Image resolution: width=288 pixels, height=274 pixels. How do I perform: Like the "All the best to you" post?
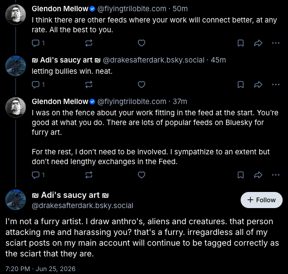coord(142,43)
